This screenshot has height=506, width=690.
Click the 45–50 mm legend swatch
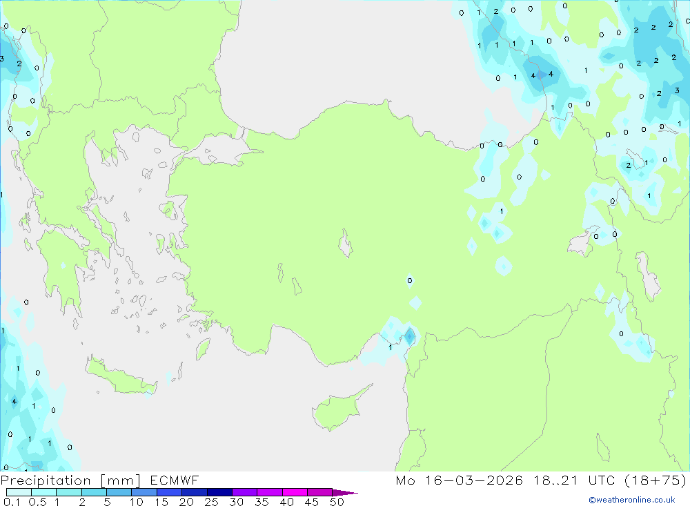320,492
